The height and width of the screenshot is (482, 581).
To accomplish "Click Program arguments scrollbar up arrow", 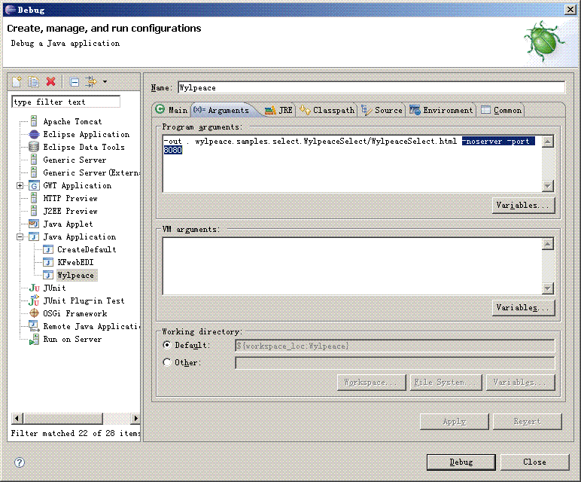I will tap(548, 142).
